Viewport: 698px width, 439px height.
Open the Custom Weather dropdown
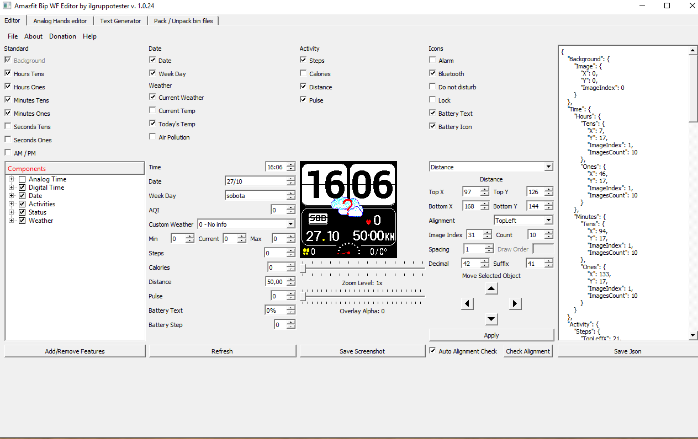pyautogui.click(x=290, y=224)
